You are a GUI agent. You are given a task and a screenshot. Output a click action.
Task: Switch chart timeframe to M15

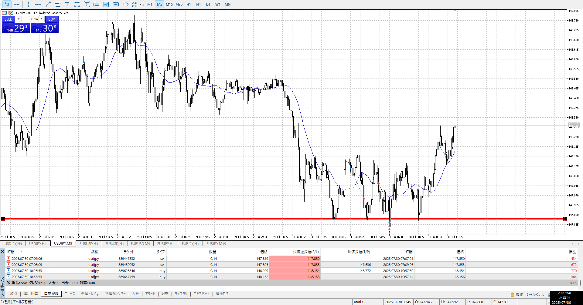(169, 5)
